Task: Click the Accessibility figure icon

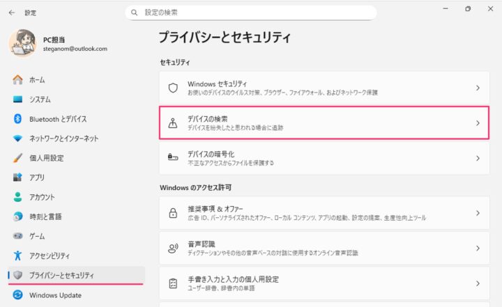Action: click(18, 255)
